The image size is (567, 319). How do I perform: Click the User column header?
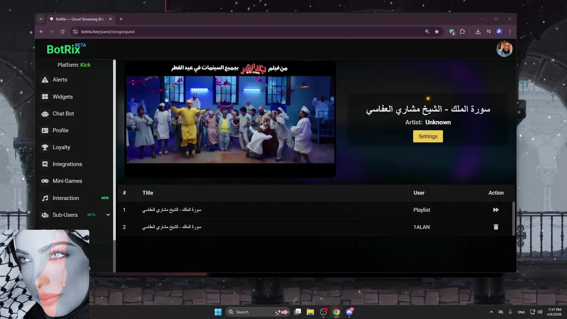point(419,193)
